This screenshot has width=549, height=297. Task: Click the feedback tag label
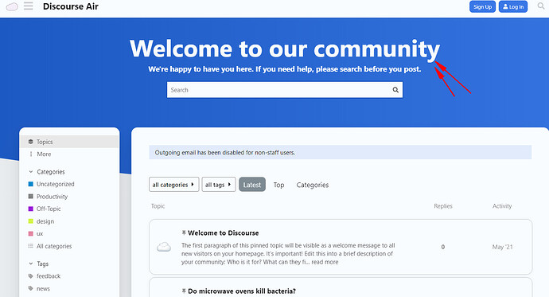tap(49, 276)
